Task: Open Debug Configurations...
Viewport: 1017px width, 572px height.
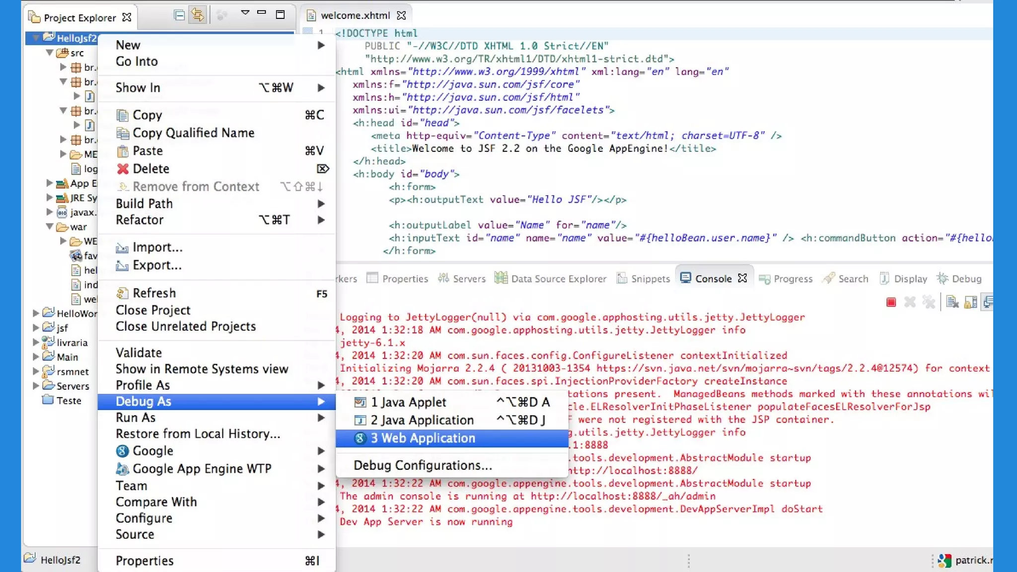Action: coord(423,465)
